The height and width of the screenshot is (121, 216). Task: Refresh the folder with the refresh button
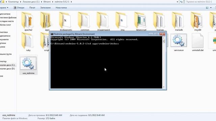pos(181,2)
